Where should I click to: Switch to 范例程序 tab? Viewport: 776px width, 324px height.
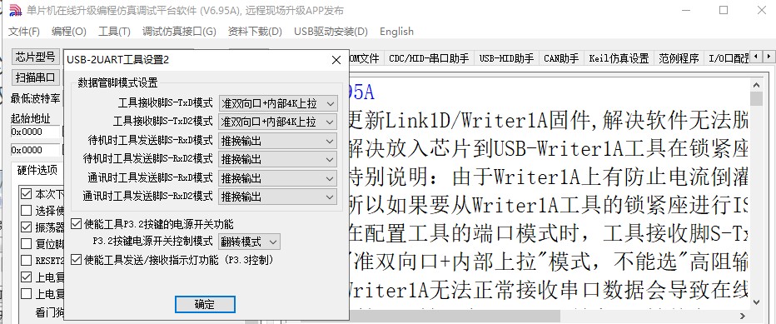coord(679,58)
